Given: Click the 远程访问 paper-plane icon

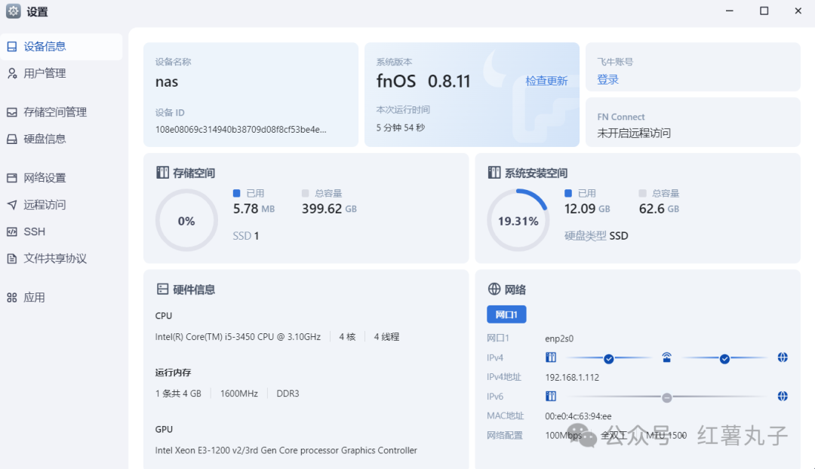Looking at the screenshot, I should (12, 204).
